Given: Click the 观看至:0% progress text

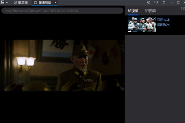Looking at the screenshot, I should [x=163, y=25].
